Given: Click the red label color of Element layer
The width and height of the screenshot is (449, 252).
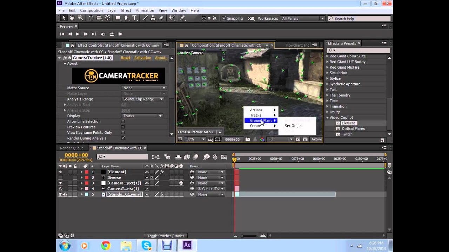Looking at the screenshot, I should (87, 172).
